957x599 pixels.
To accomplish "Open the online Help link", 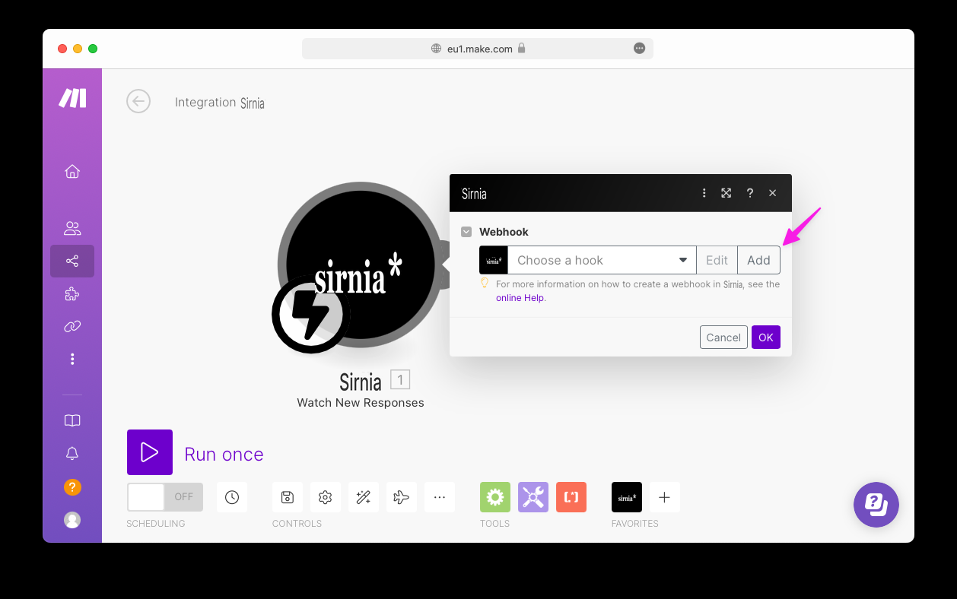I will click(520, 298).
